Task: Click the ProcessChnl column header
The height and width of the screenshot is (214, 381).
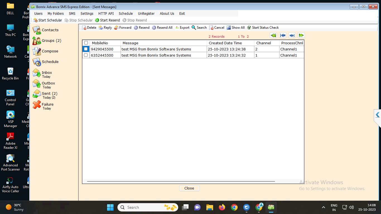Action: 292,43
